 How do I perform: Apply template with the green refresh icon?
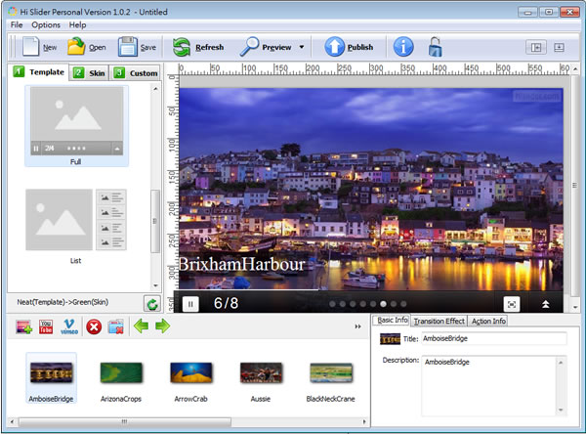(x=151, y=304)
